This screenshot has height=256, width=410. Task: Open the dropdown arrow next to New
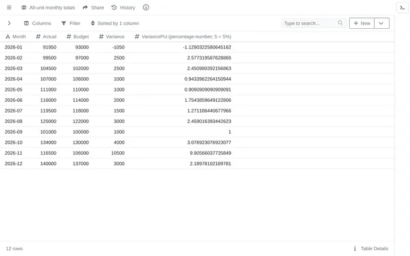tap(381, 23)
